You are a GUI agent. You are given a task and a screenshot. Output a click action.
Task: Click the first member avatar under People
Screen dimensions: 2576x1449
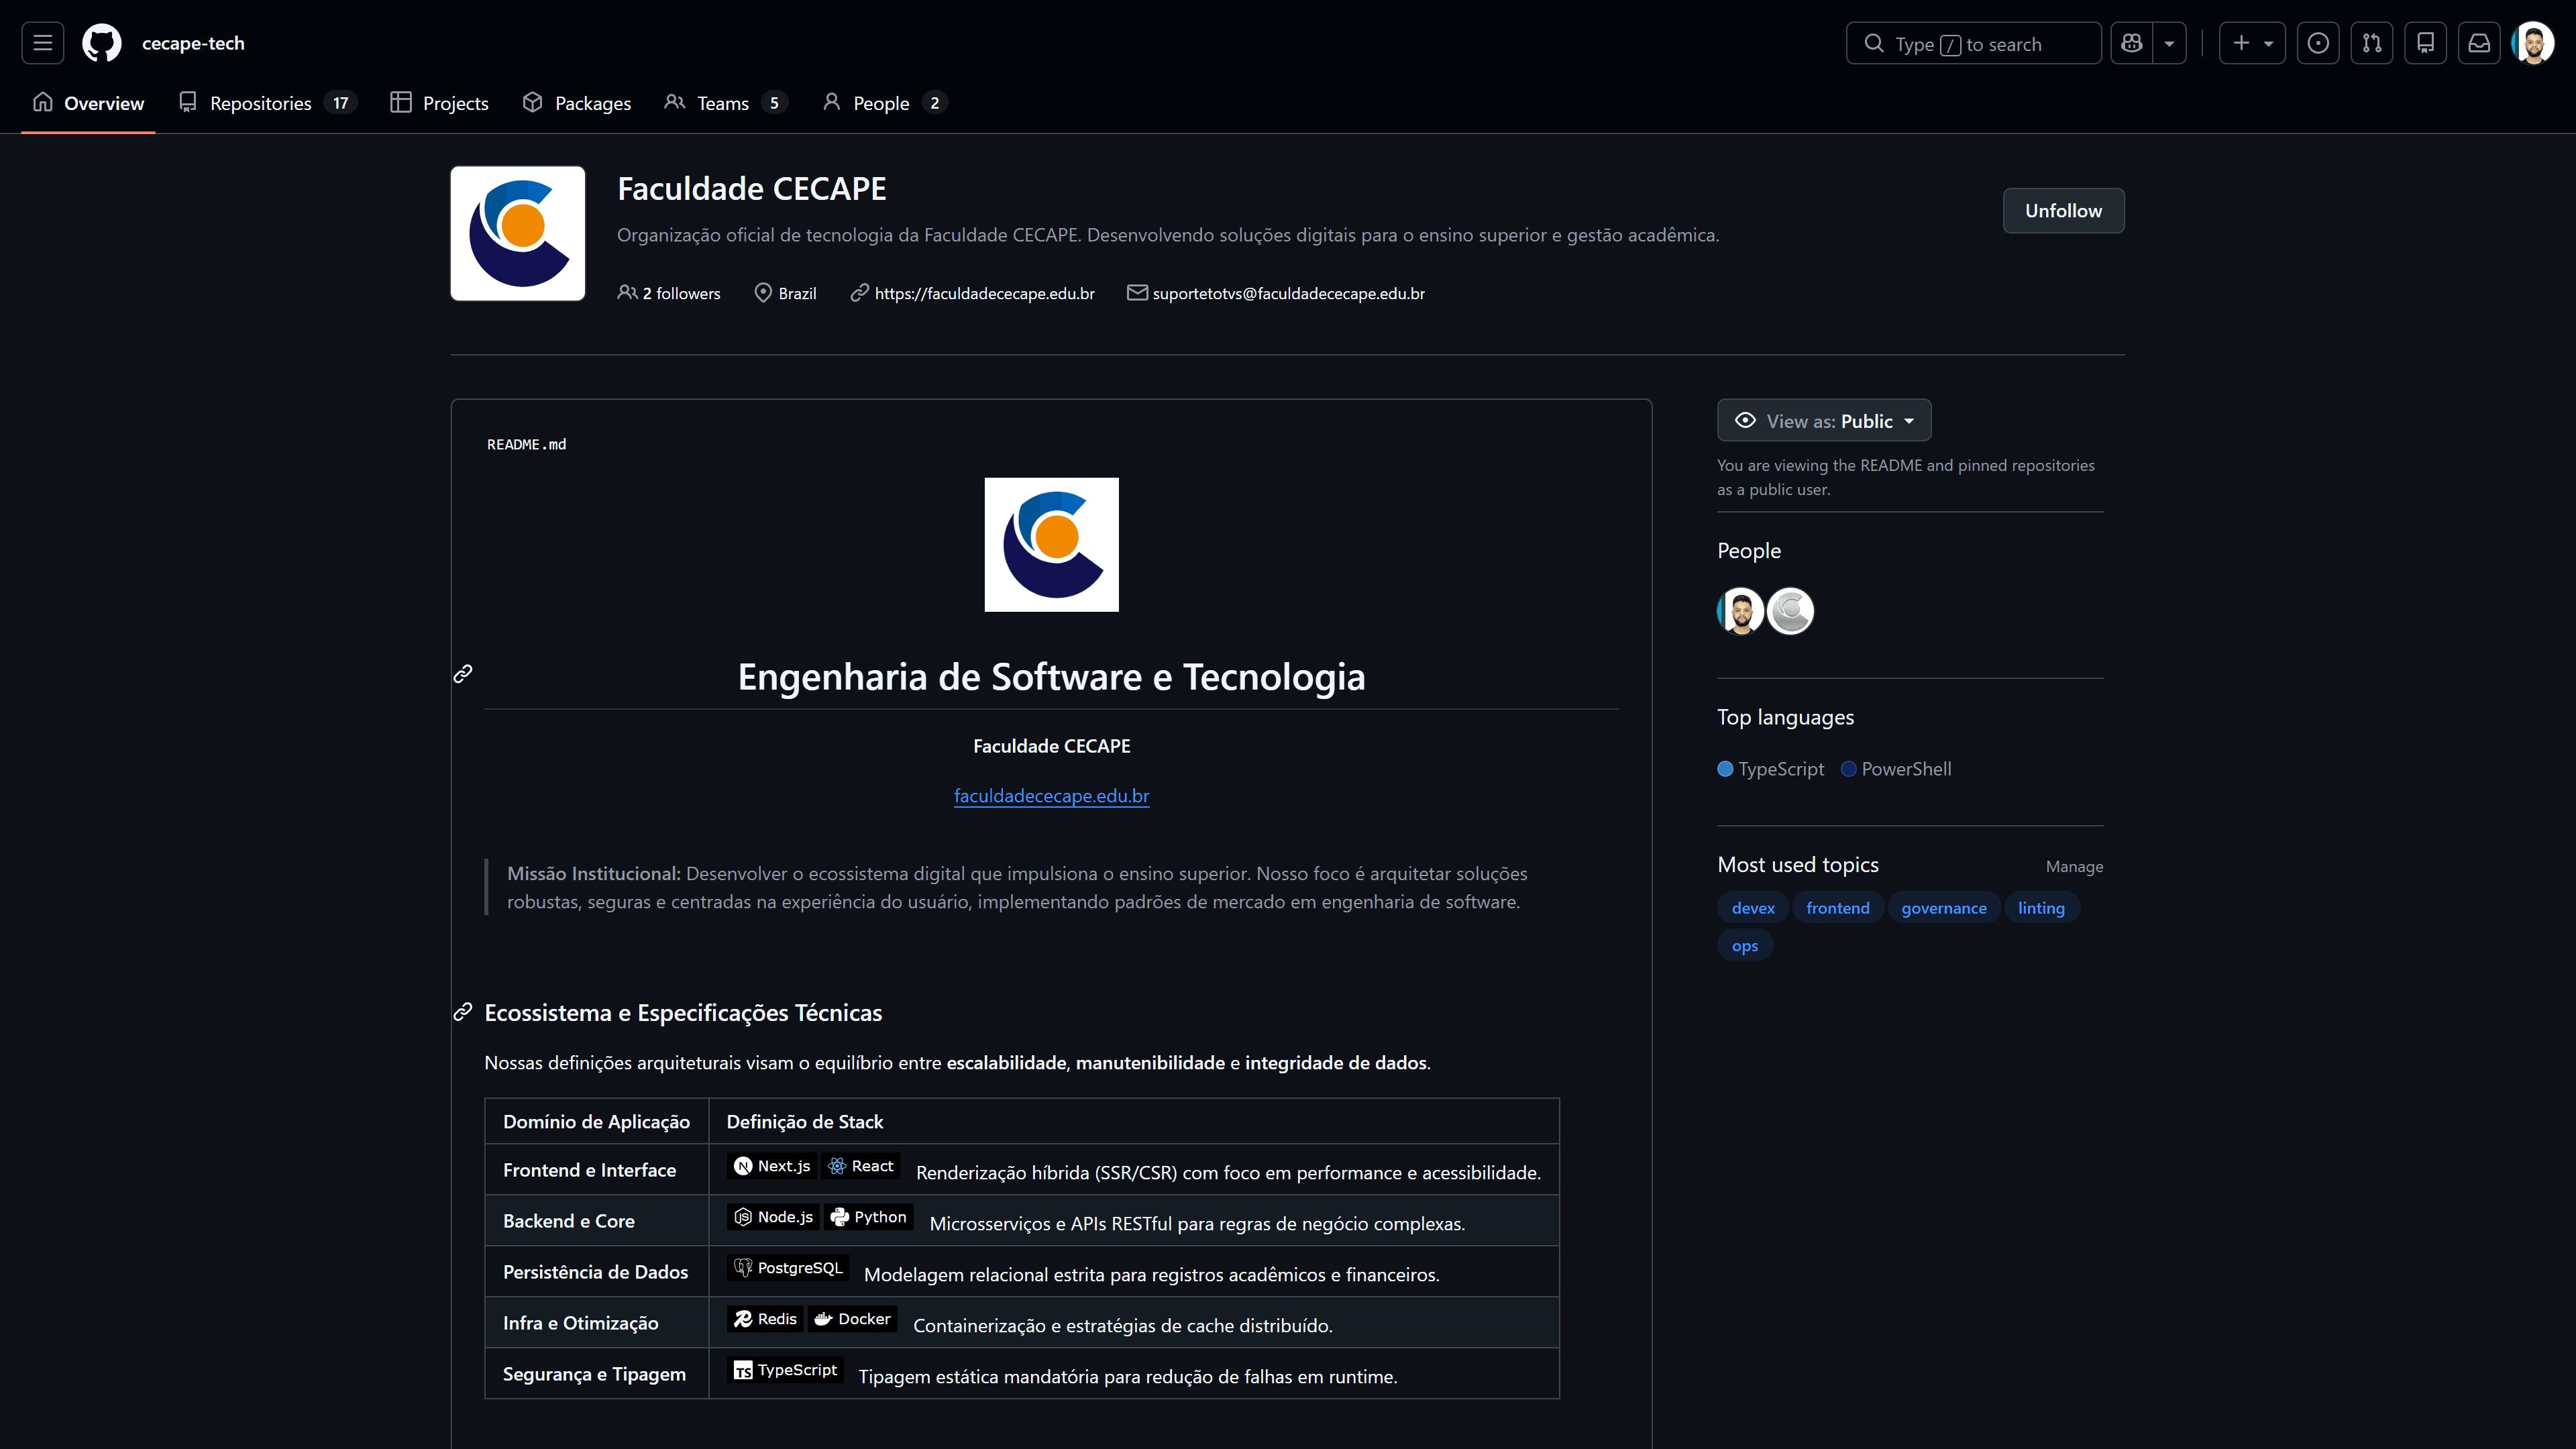pos(1740,611)
